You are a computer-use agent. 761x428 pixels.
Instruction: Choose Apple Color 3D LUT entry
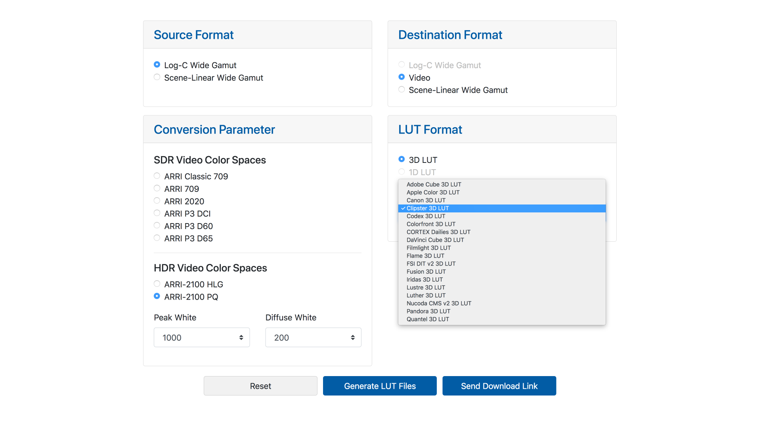pyautogui.click(x=433, y=192)
